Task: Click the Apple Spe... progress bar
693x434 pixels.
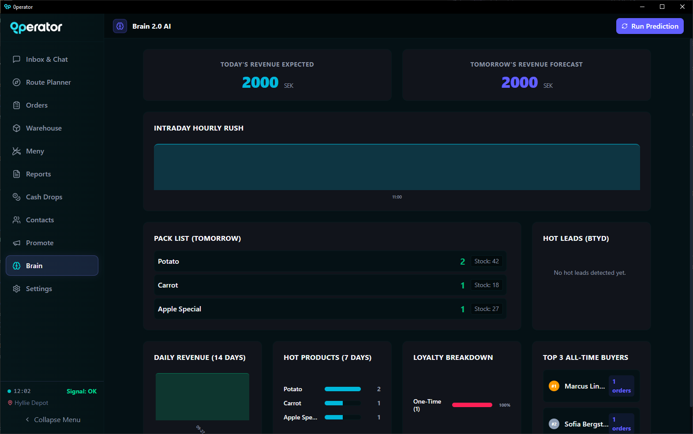Action: click(x=343, y=417)
